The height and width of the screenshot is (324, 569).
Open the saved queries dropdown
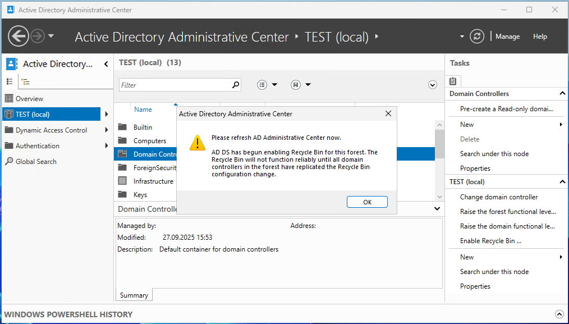(x=301, y=85)
